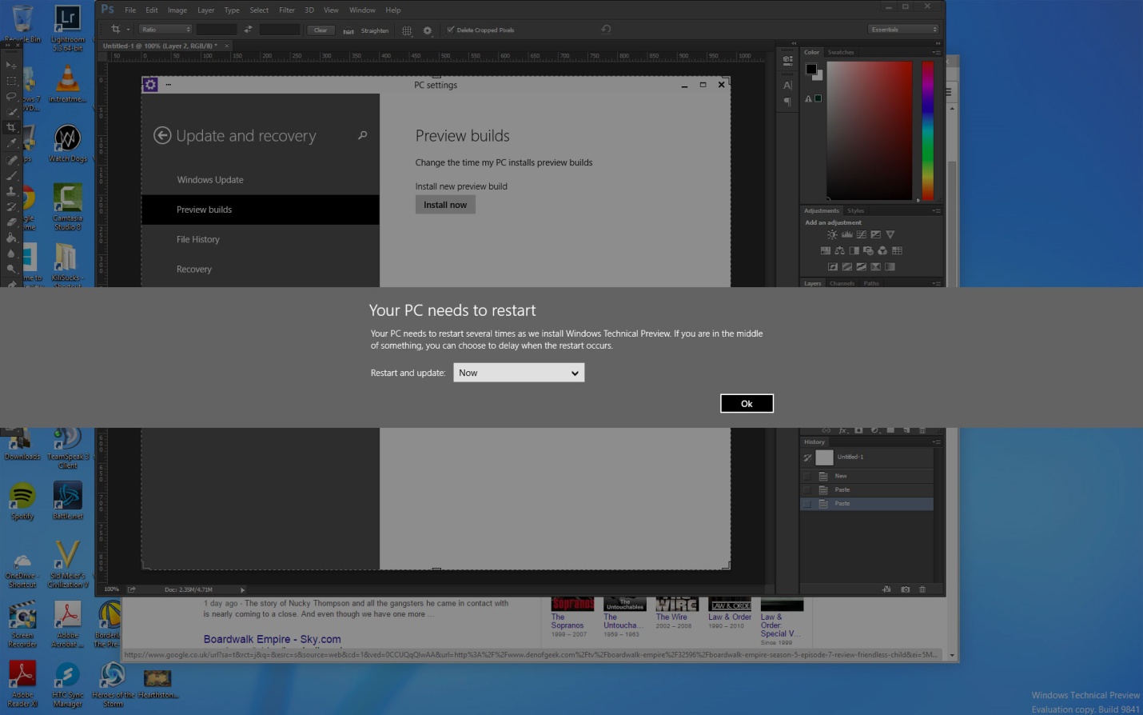Open the Filter menu

[287, 10]
